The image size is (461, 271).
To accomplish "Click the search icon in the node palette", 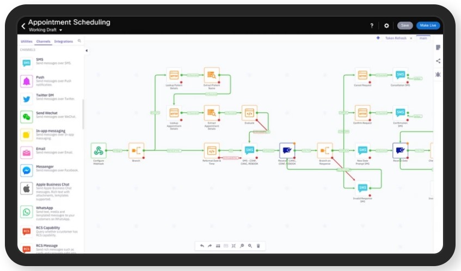I will point(79,41).
